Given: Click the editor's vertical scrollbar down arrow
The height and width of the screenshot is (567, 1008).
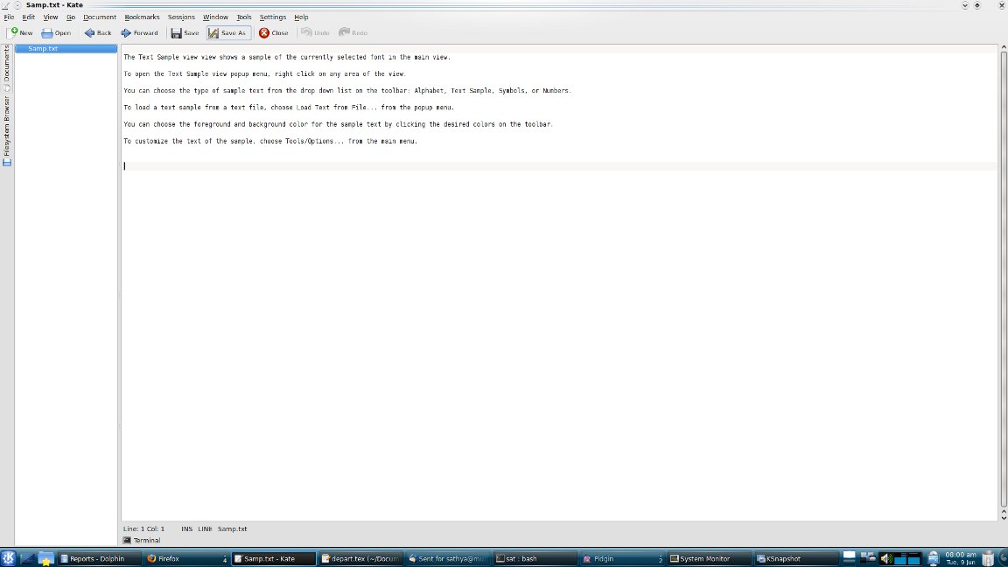Looking at the screenshot, I should 1003,516.
